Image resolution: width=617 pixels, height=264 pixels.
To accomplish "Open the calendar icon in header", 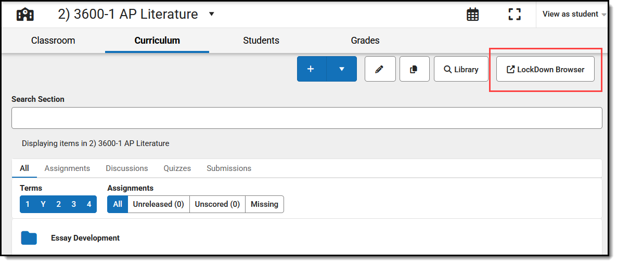I will click(472, 14).
